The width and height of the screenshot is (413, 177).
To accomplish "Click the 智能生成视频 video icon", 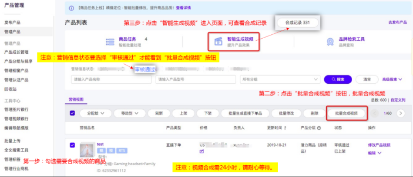I will [x=218, y=42].
